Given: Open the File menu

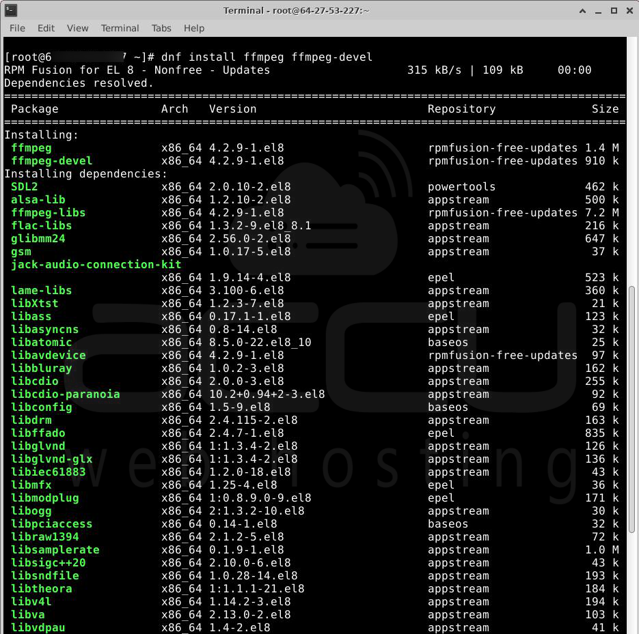Looking at the screenshot, I should pos(18,28).
